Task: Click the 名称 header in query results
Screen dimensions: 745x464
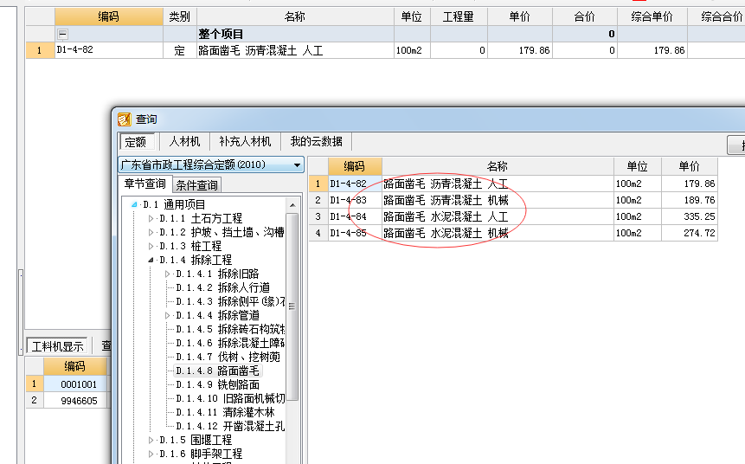Action: tap(498, 166)
